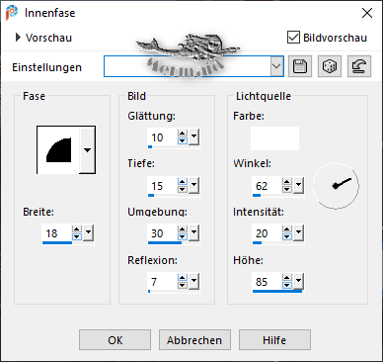Click the bevel shape preview thumbnail

(x=58, y=149)
